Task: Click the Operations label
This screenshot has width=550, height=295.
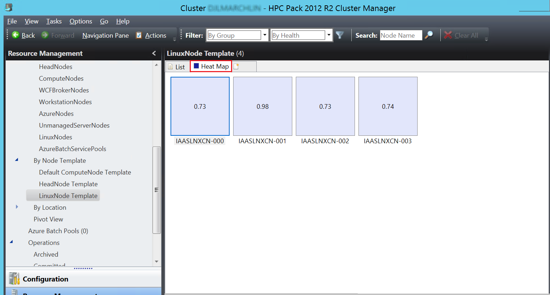Action: [x=44, y=243]
